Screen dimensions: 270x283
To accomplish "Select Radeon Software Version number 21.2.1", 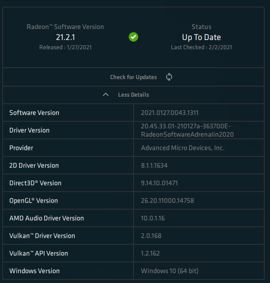I will point(66,37).
